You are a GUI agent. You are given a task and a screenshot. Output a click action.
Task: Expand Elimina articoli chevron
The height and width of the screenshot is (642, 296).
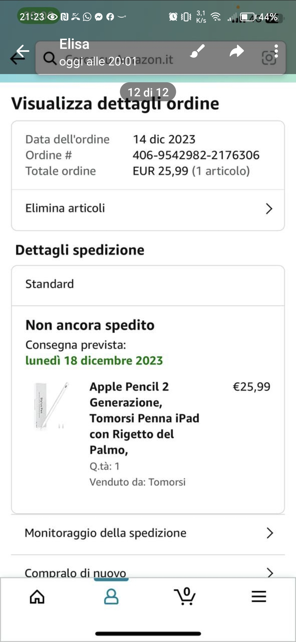269,209
